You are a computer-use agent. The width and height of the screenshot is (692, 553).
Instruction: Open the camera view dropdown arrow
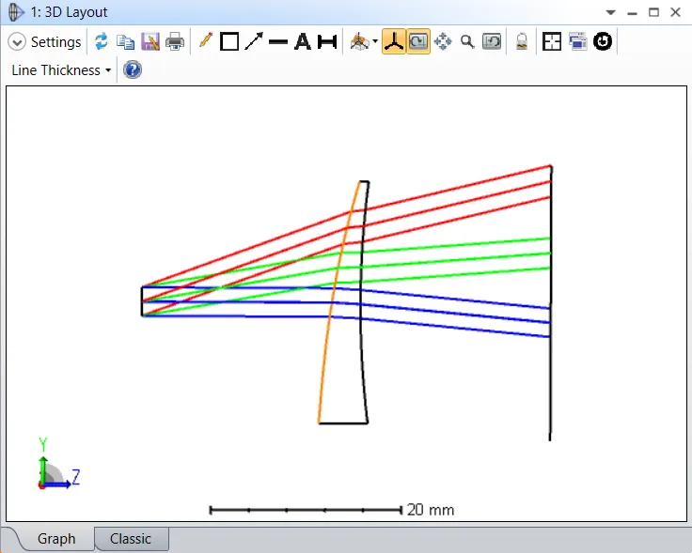coord(375,42)
